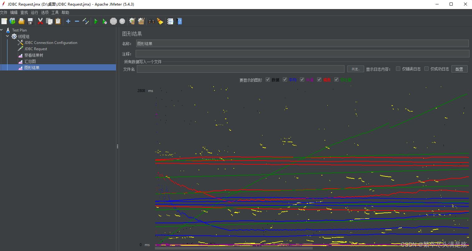Uncheck the red 偏离 deviation checkbox

319,80
